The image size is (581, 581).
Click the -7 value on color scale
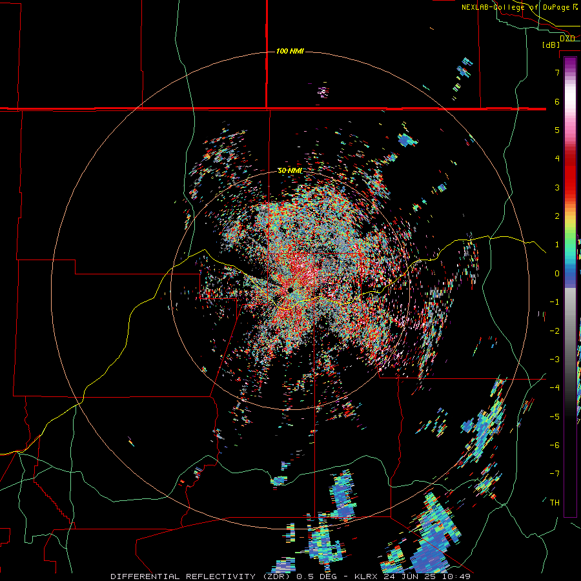point(555,474)
